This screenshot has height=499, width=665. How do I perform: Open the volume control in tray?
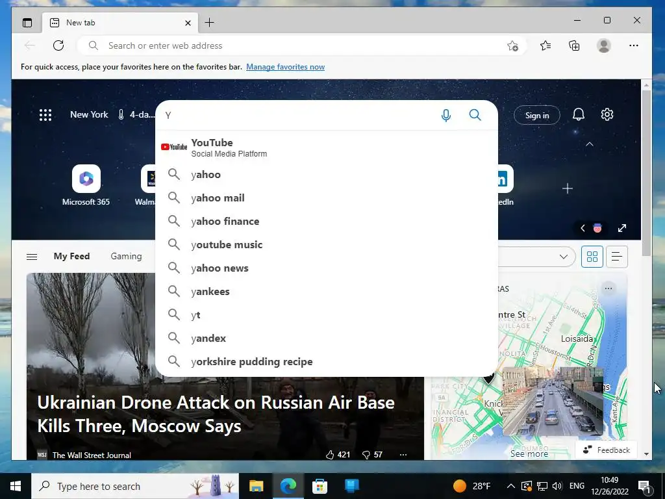(557, 486)
